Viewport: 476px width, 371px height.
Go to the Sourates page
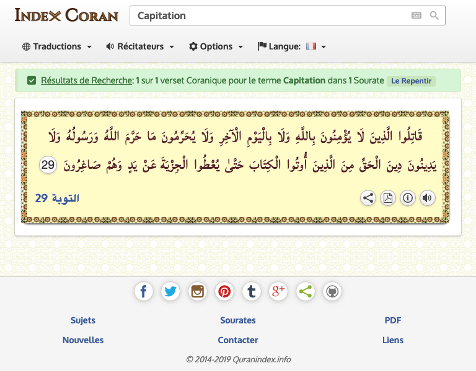pyautogui.click(x=238, y=320)
